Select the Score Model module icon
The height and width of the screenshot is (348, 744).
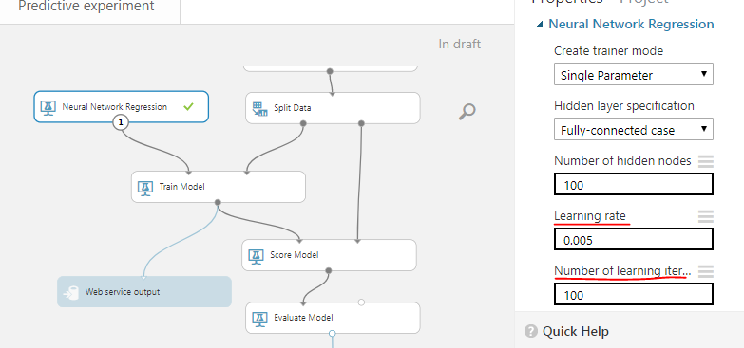pos(257,256)
